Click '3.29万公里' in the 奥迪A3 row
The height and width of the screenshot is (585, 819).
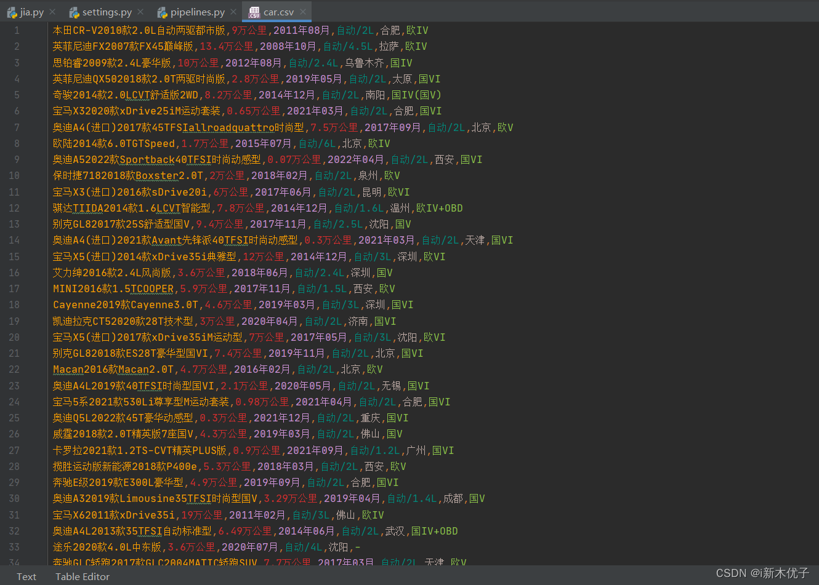click(x=291, y=498)
